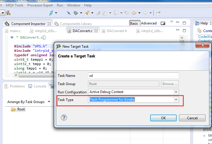
Task: Click the yellow Back navigation arrow
Action: (x=134, y=13)
